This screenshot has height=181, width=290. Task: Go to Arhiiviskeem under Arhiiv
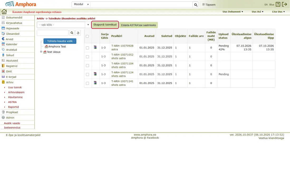16,92
